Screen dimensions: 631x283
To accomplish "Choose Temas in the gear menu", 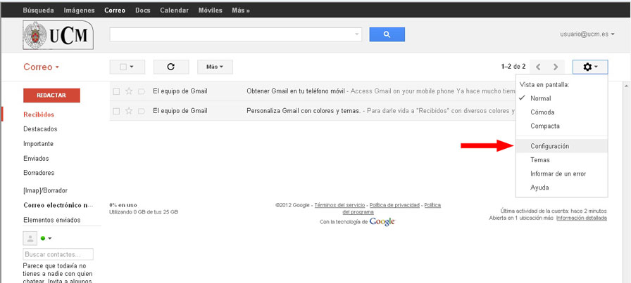I will coord(562,160).
